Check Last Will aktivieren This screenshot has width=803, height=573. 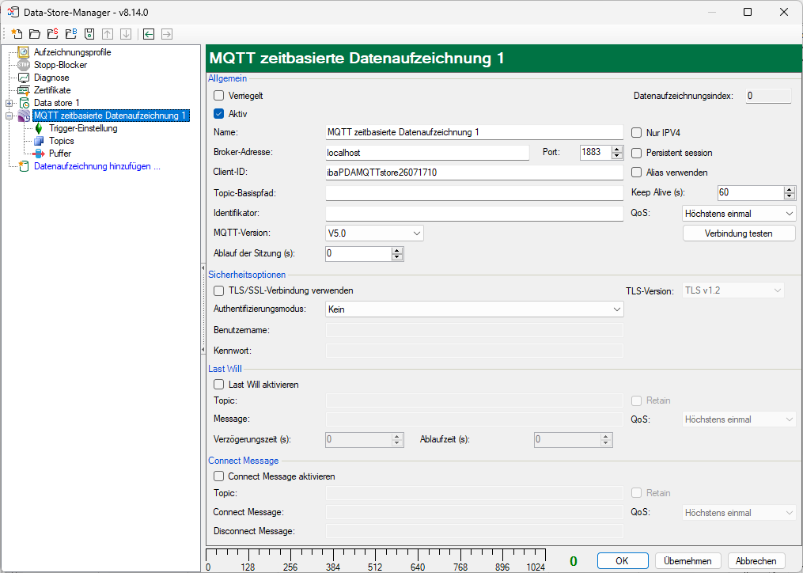(x=218, y=385)
